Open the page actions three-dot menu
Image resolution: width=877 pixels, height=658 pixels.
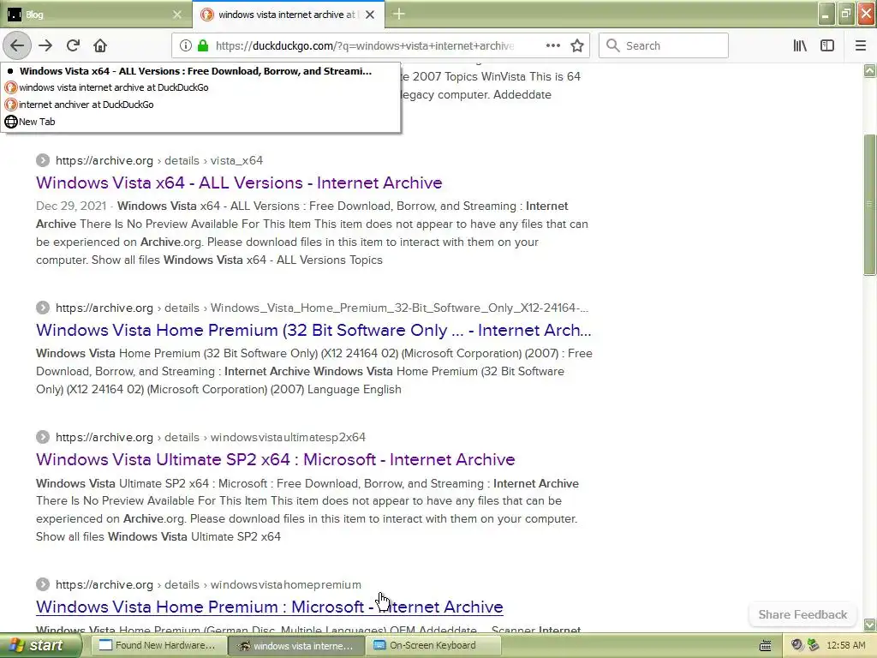click(x=552, y=46)
